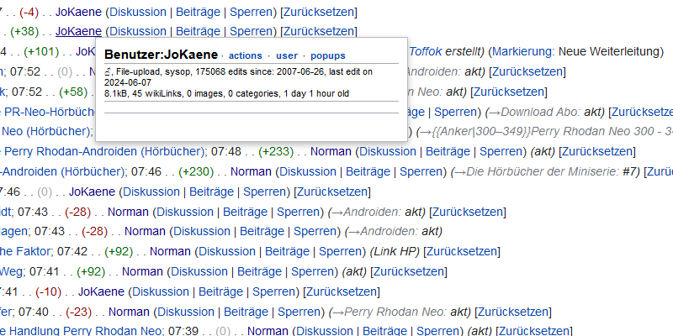Click Zurücksetzen on the Download Abo row
Viewport: 673px width, 336px height.
(x=642, y=111)
